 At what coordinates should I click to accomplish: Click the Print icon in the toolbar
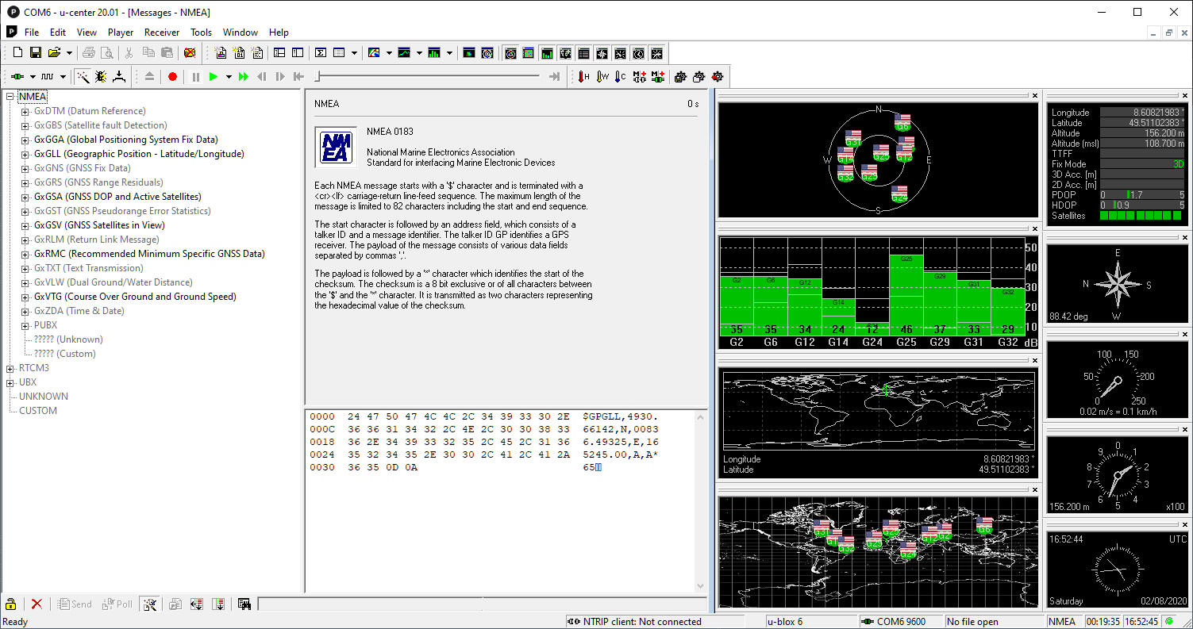coord(88,53)
